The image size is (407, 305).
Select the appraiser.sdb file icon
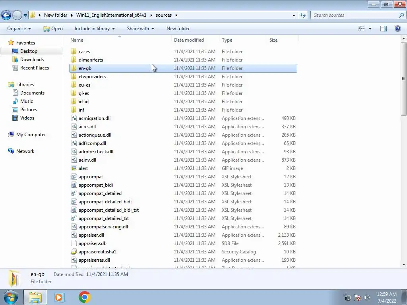74,243
